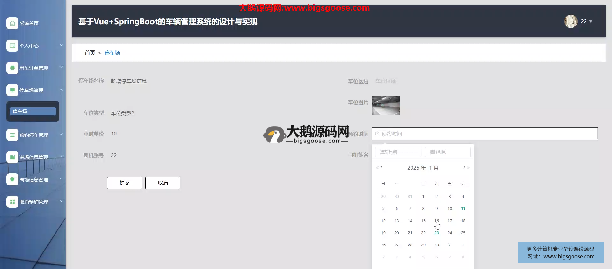Click the 首页 breadcrumb link
The image size is (612, 269).
point(90,53)
